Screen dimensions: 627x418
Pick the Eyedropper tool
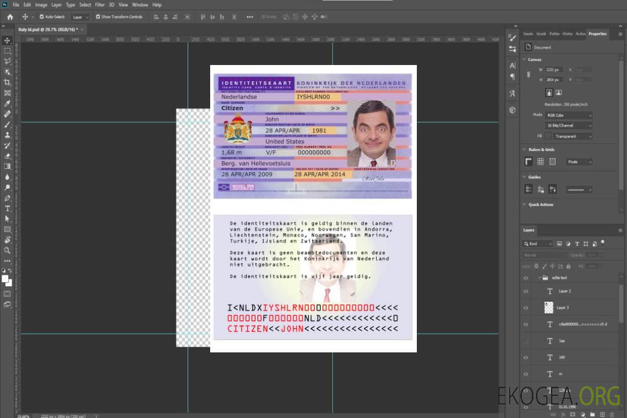pos(8,103)
